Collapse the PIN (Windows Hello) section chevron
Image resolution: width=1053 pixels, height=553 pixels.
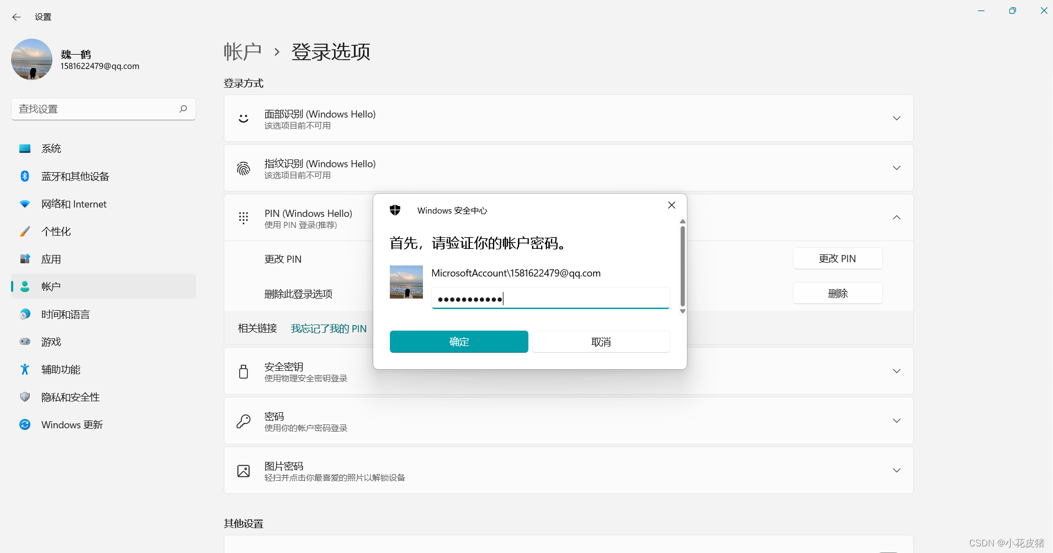pyautogui.click(x=897, y=217)
